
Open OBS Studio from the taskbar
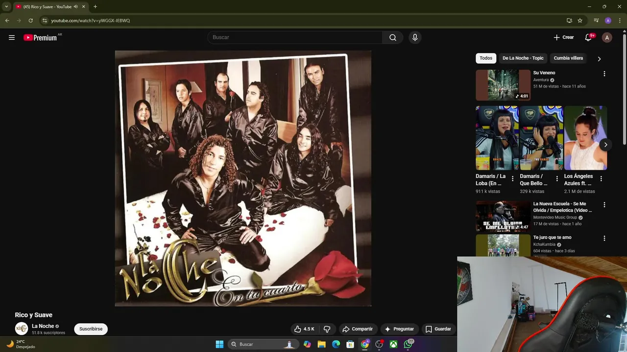pos(379,344)
